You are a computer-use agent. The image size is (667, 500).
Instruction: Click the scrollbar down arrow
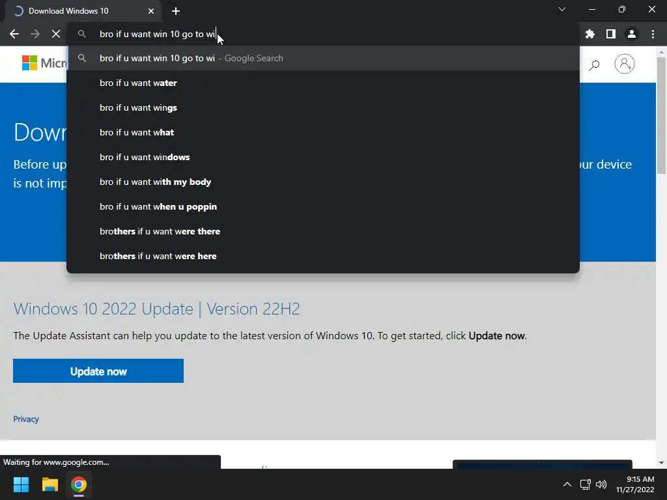point(661,463)
